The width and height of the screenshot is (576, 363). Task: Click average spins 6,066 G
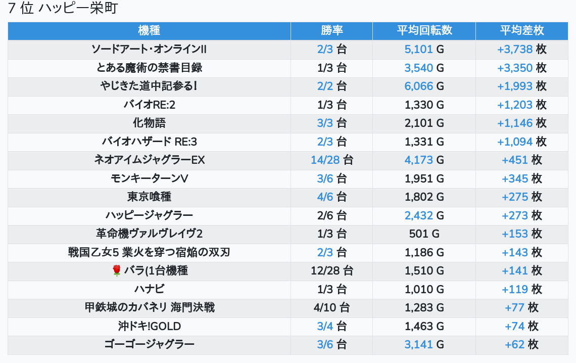point(424,86)
